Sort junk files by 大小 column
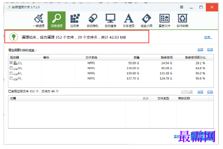The height and width of the screenshot is (149, 223). pyautogui.click(x=138, y=98)
